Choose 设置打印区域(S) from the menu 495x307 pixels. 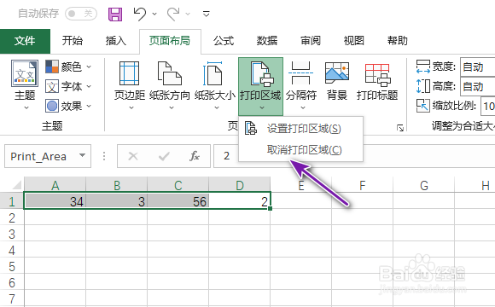pos(301,129)
